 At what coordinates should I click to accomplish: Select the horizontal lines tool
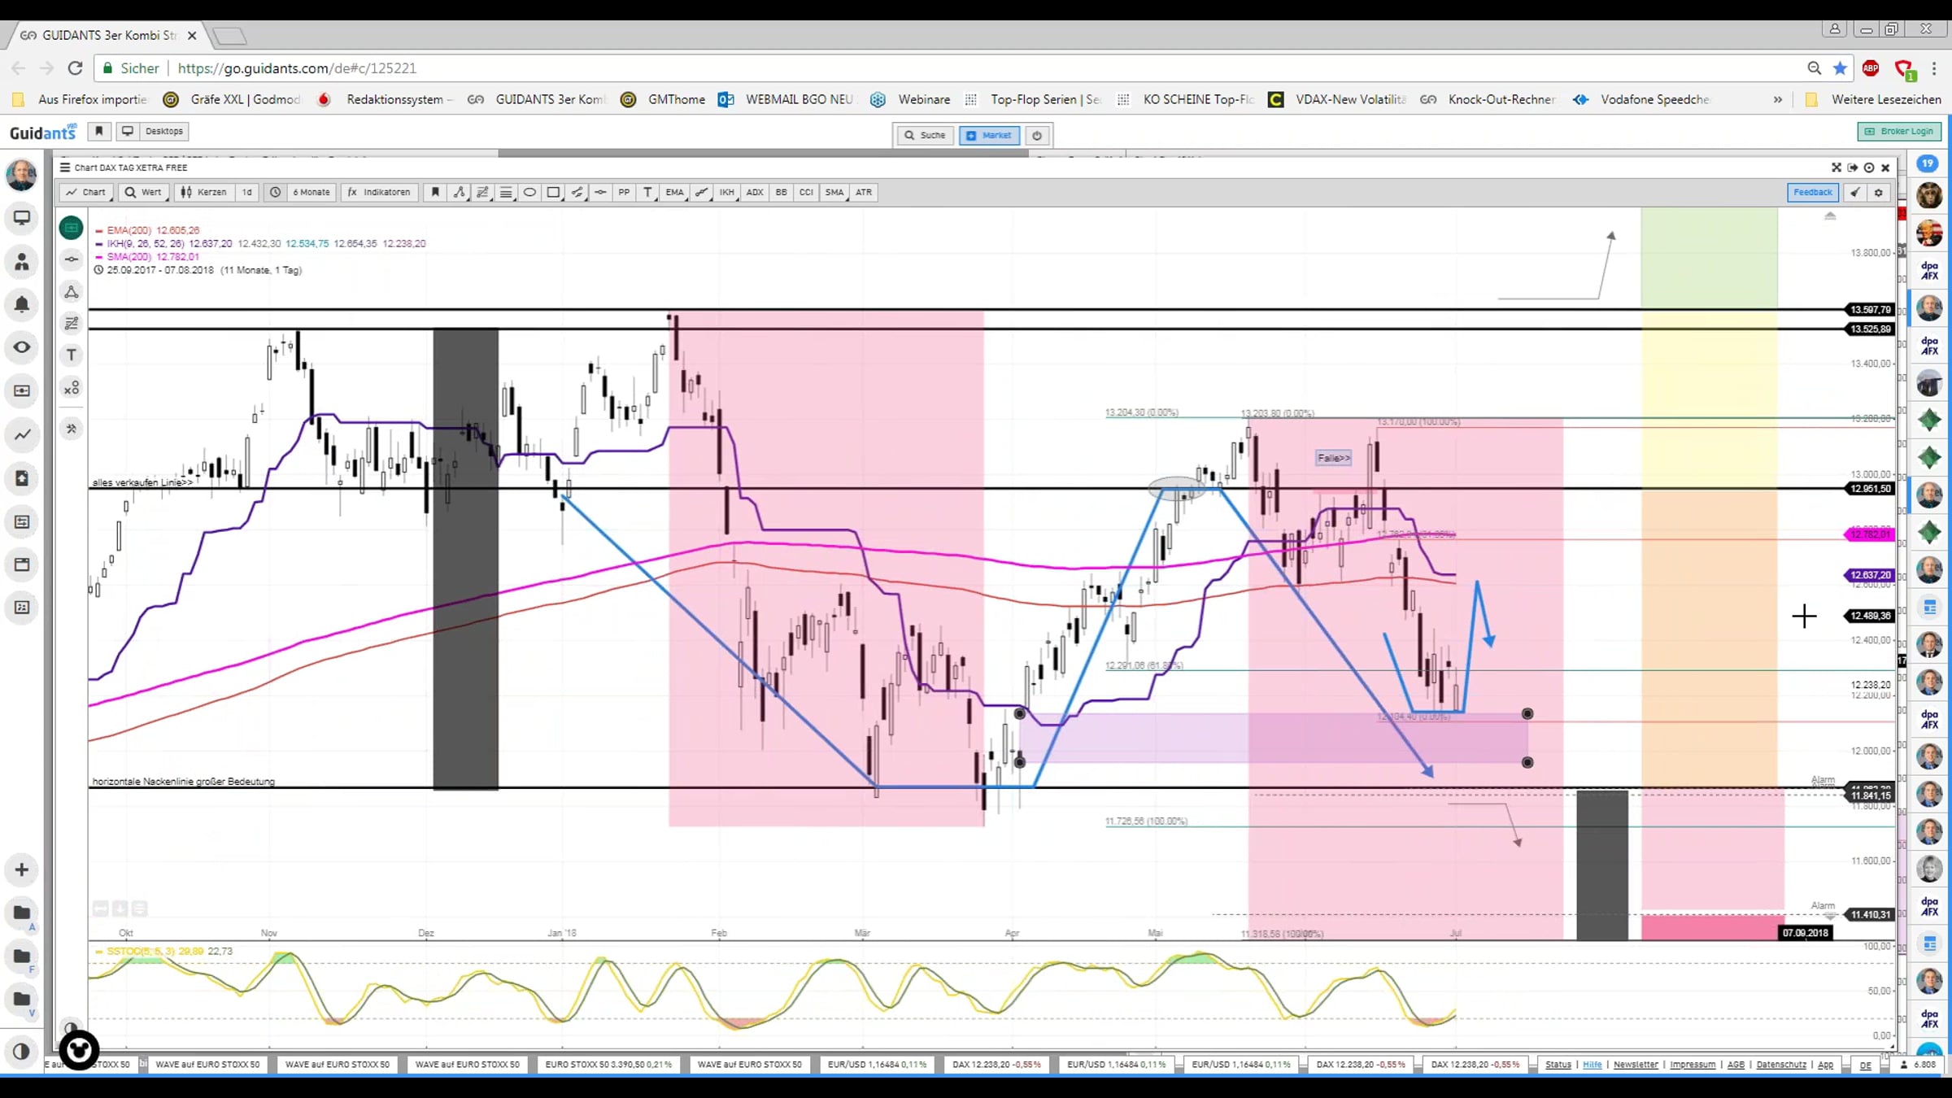(506, 192)
